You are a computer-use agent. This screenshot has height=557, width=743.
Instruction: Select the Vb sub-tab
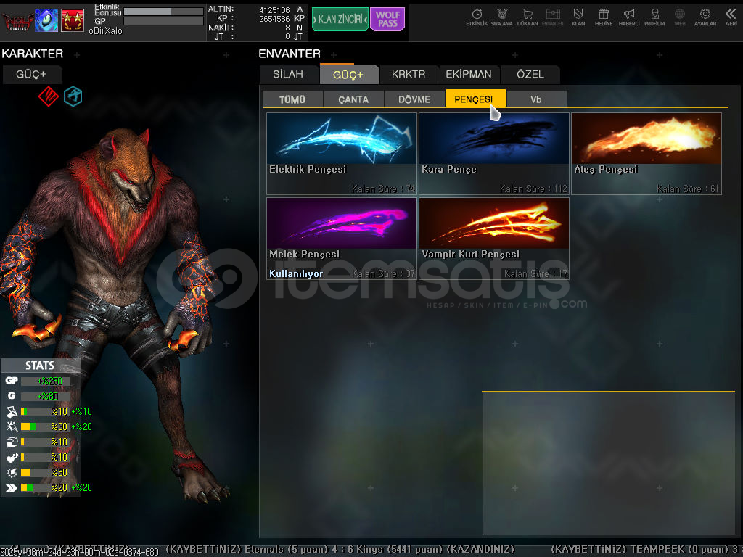(536, 99)
